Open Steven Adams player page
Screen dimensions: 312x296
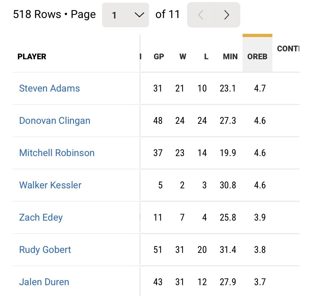pyautogui.click(x=49, y=88)
